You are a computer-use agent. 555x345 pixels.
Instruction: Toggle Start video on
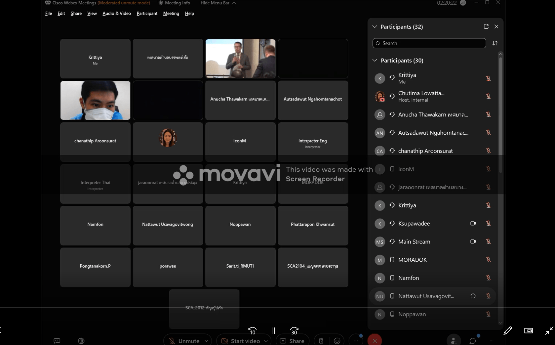tap(241, 341)
